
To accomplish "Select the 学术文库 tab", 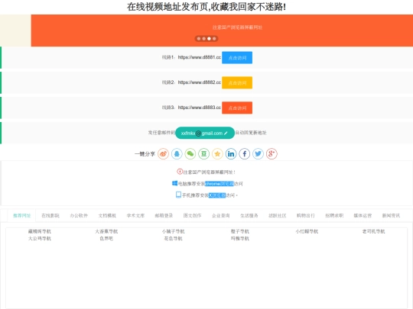I will 135,216.
